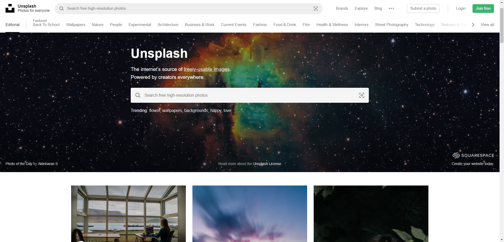Image resolution: width=504 pixels, height=242 pixels.
Task: Open photographer Aldebaran S's profile
Action: pyautogui.click(x=48, y=164)
